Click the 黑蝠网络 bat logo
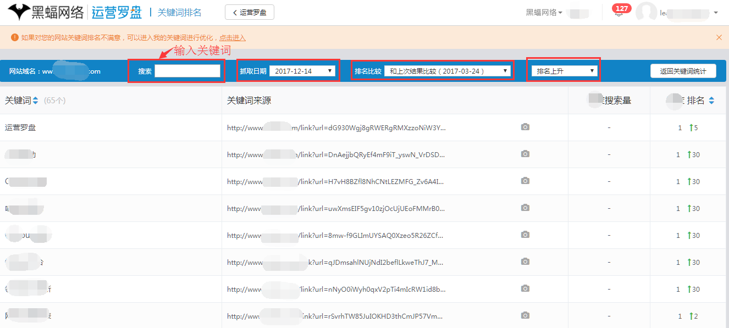729x328 pixels. pyautogui.click(x=19, y=12)
